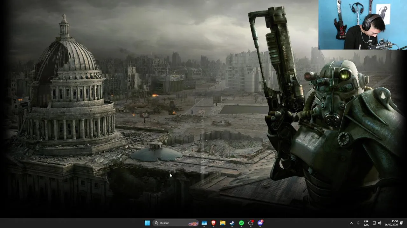Open the blue photo app in taskbar
This screenshot has height=228, width=407.
pos(204,223)
